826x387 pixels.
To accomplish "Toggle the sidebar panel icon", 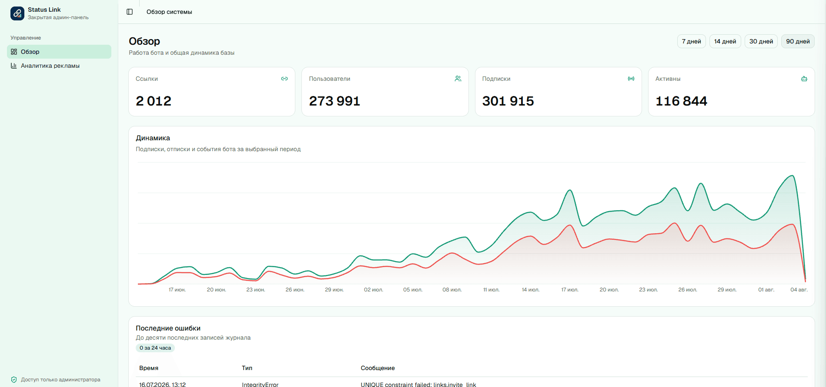I will pyautogui.click(x=130, y=12).
